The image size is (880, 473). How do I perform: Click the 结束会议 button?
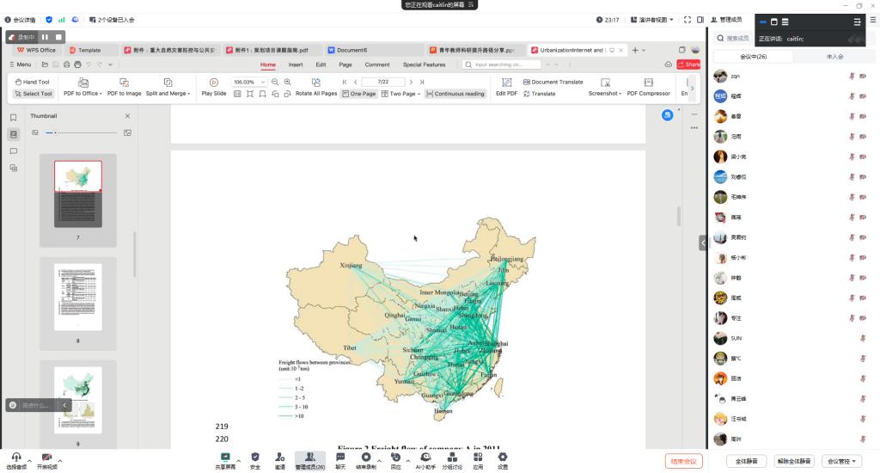pyautogui.click(x=683, y=462)
